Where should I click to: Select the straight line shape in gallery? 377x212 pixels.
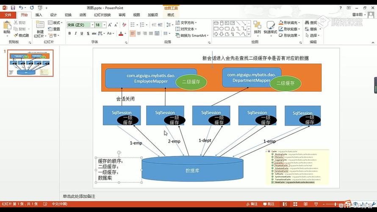pos(238,23)
